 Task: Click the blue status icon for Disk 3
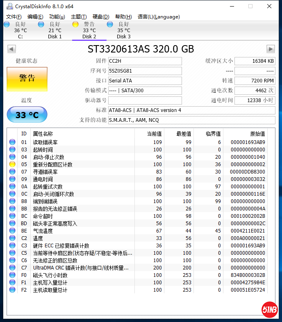click(110, 24)
